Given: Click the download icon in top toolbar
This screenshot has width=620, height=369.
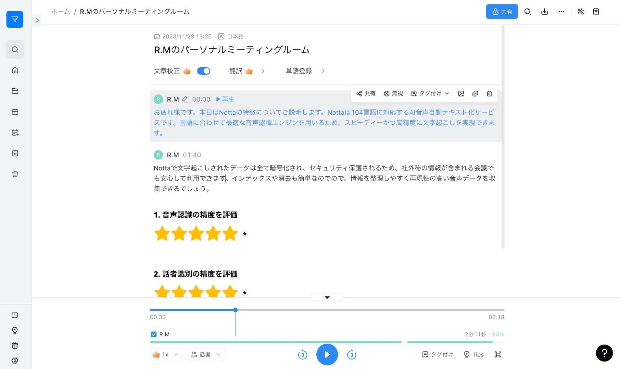Looking at the screenshot, I should pyautogui.click(x=544, y=12).
